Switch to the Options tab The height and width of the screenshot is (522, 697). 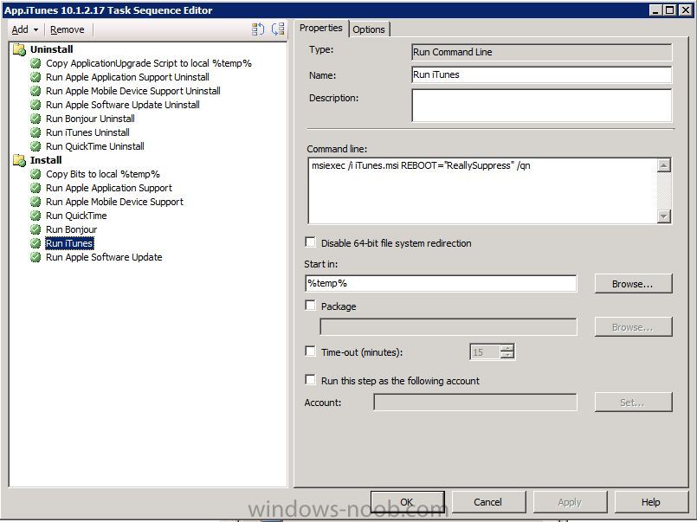point(369,29)
